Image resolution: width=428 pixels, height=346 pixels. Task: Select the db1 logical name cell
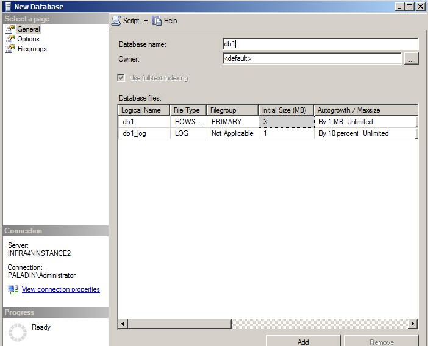pyautogui.click(x=144, y=122)
